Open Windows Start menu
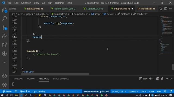 coord(2,95)
